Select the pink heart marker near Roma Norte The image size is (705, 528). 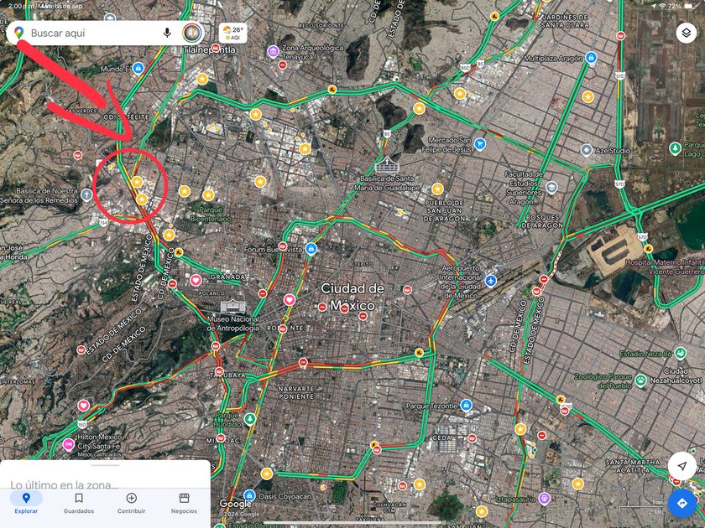(289, 299)
